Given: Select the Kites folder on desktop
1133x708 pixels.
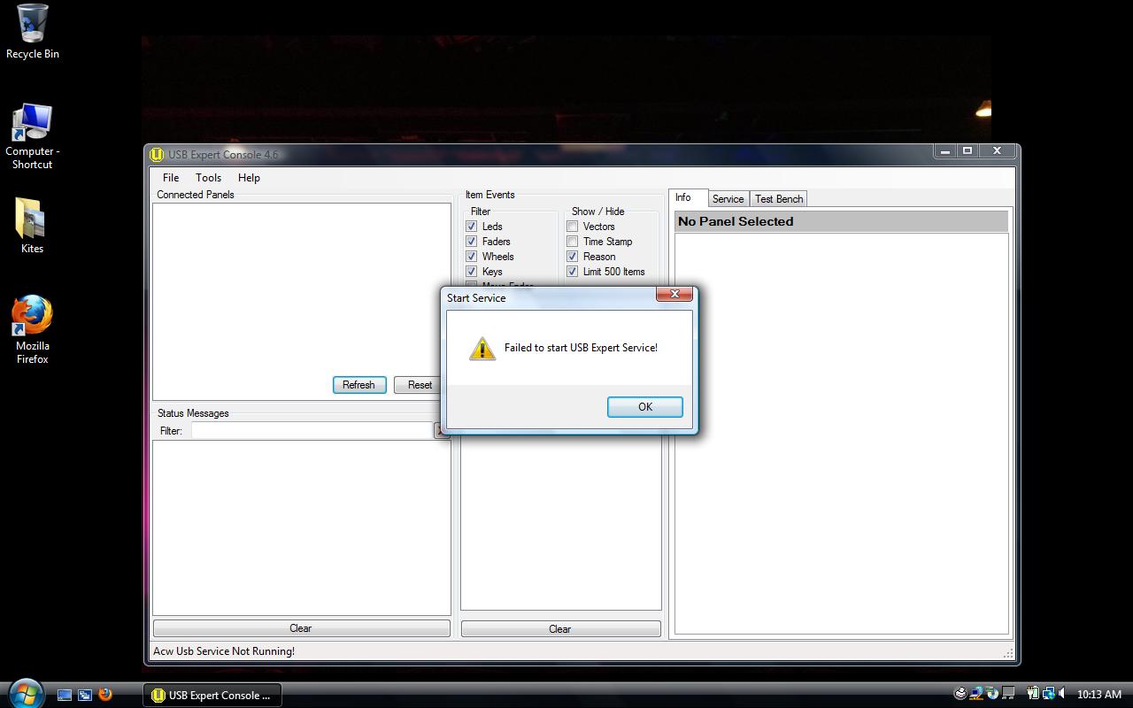Looking at the screenshot, I should [33, 225].
